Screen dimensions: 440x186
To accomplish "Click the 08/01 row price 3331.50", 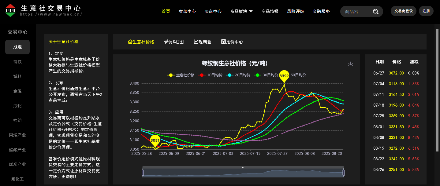I will tap(396, 127).
